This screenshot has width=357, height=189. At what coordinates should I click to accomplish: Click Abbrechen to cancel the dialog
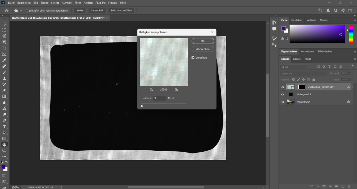point(203,49)
